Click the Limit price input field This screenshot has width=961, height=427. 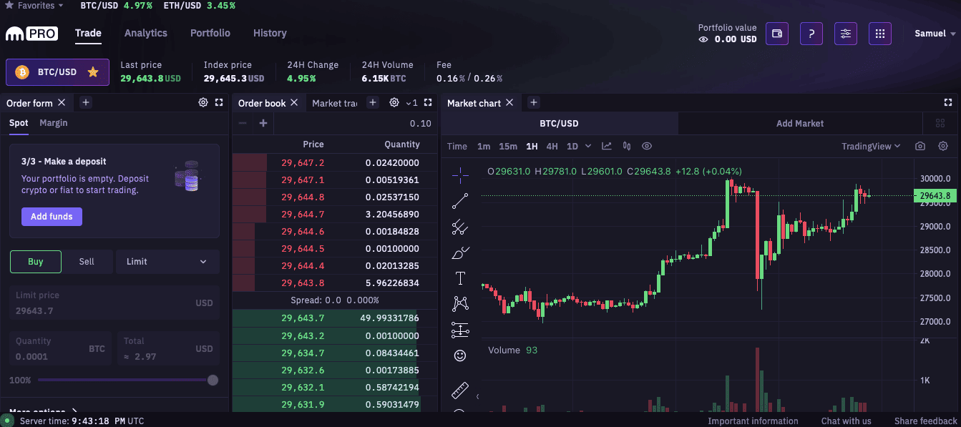point(114,303)
